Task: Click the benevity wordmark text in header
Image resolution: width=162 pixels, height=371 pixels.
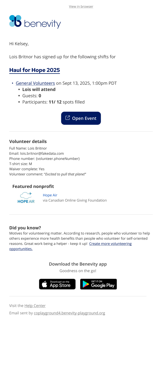Action: (42, 24)
